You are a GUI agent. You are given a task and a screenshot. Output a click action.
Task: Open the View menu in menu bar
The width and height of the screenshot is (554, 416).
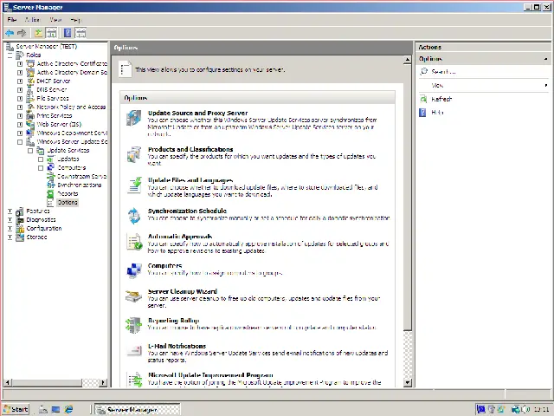(55, 19)
